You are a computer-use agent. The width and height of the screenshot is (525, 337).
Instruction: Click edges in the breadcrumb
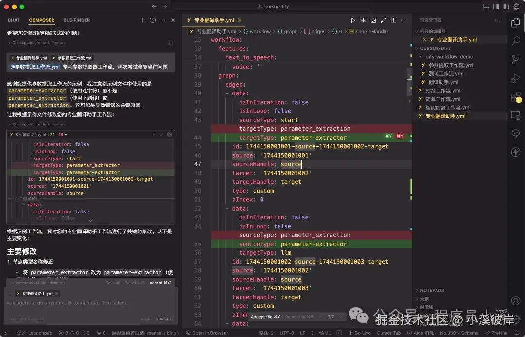[318, 31]
